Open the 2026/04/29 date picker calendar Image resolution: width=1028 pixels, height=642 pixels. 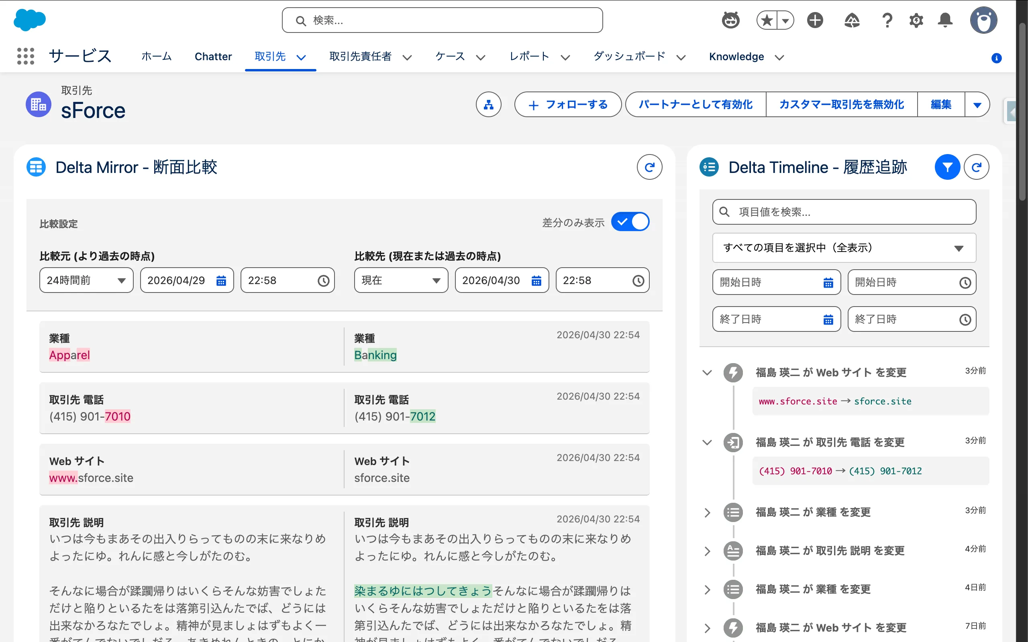(221, 280)
